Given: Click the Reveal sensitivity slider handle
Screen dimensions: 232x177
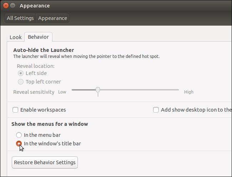Looking at the screenshot, I should coord(98,90).
